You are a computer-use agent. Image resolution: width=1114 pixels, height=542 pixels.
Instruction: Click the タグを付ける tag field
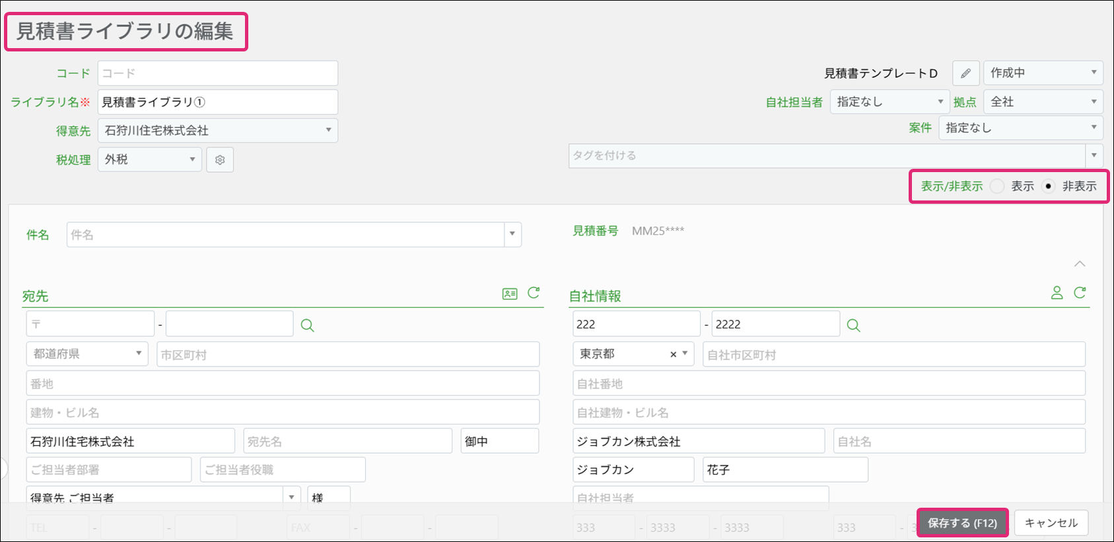[825, 156]
